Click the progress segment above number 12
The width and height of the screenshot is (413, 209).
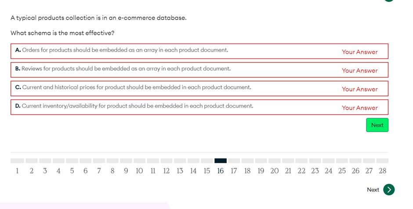coord(167,161)
